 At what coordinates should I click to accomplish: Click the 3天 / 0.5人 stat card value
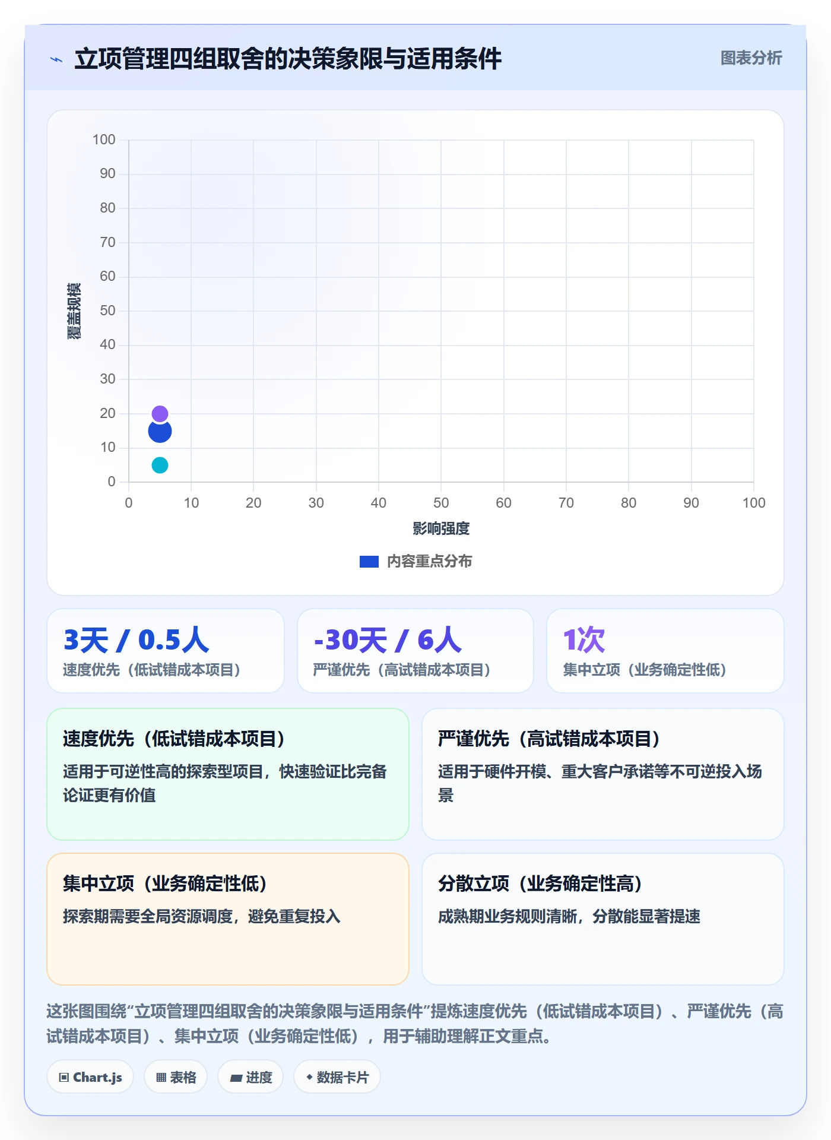click(x=136, y=640)
